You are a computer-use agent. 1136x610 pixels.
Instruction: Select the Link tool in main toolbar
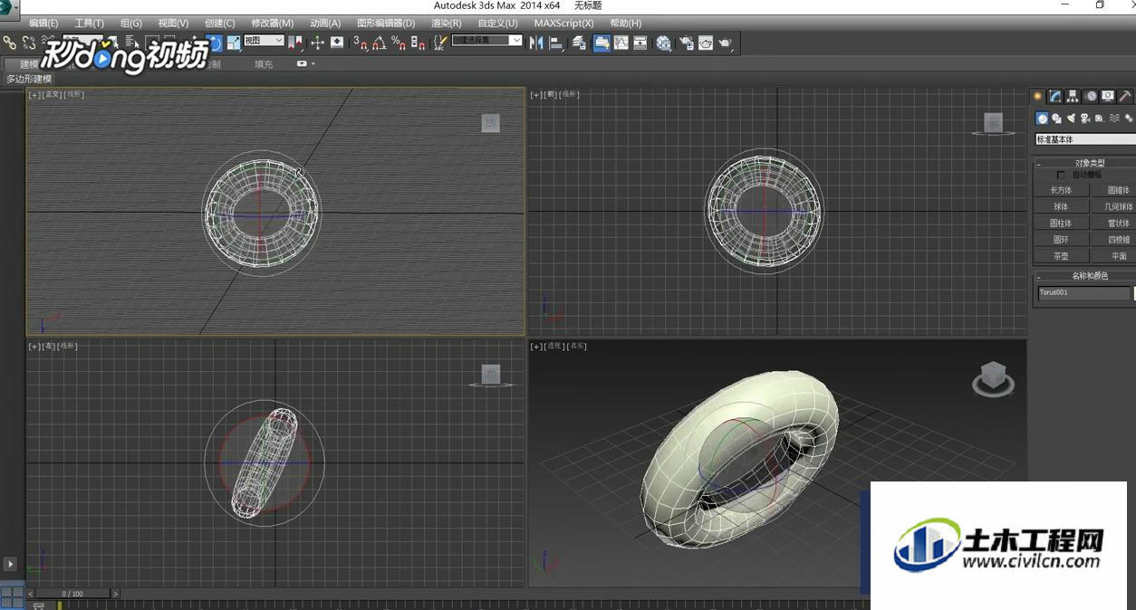point(9,43)
